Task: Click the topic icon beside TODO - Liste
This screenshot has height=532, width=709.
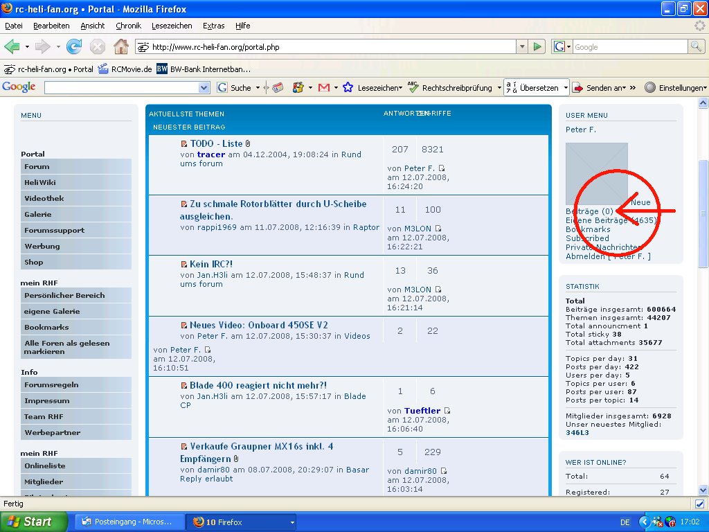Action: click(184, 144)
